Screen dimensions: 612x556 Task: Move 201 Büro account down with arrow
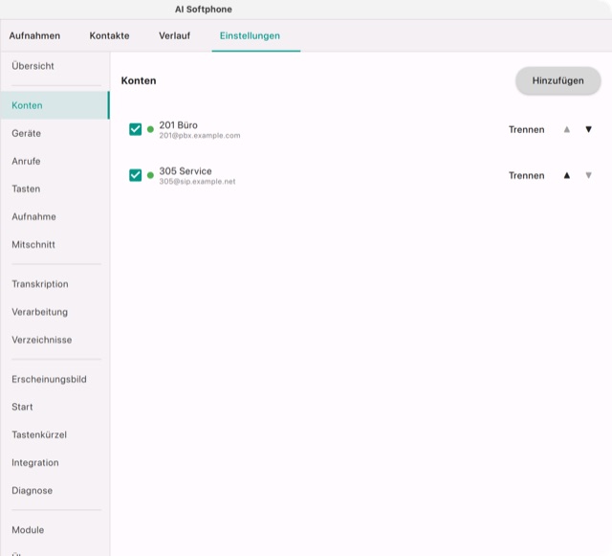(588, 129)
